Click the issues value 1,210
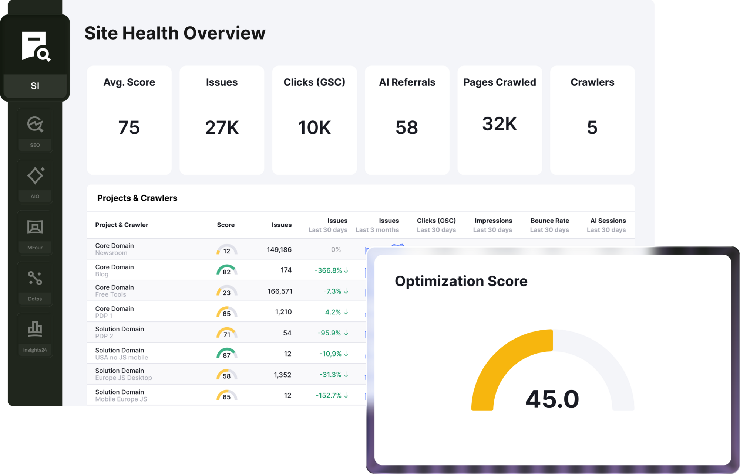 (283, 312)
